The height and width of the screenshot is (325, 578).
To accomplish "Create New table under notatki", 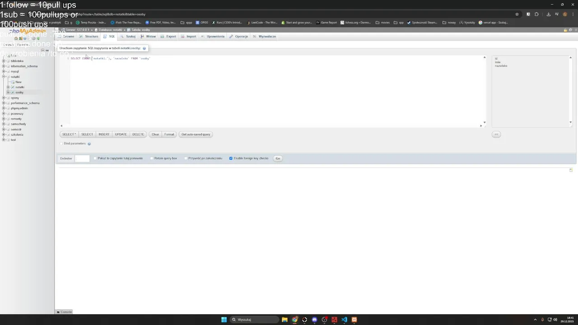I will click(18, 82).
